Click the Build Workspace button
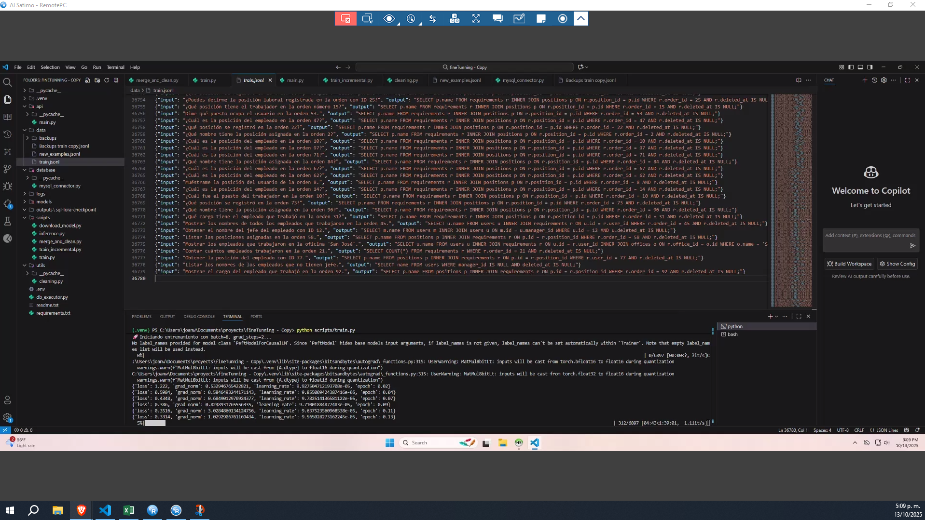 [849, 264]
